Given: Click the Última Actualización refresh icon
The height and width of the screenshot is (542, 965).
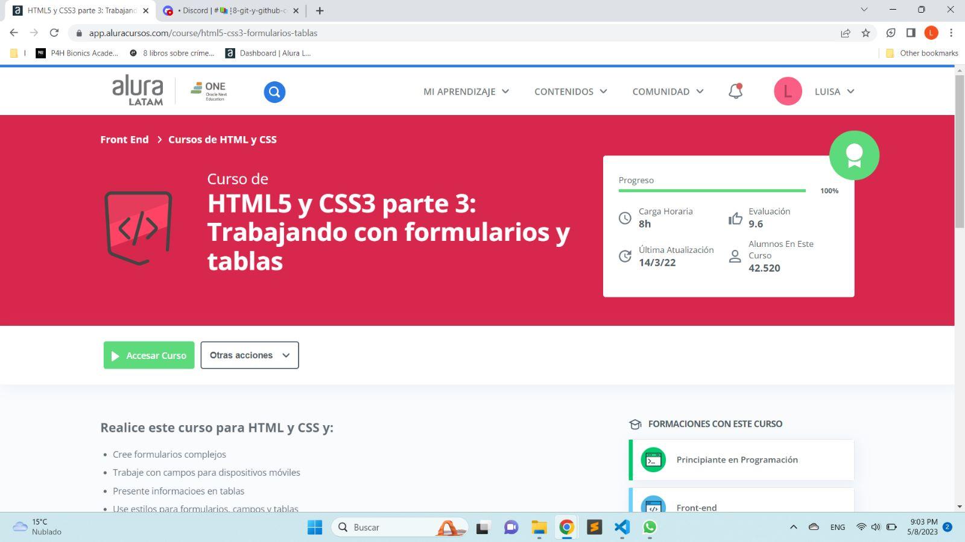Looking at the screenshot, I should point(625,256).
